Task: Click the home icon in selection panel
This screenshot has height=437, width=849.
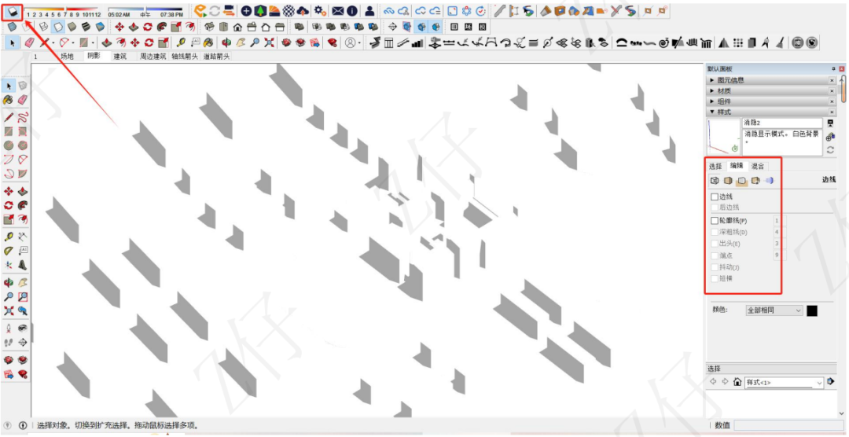Action: pos(737,382)
